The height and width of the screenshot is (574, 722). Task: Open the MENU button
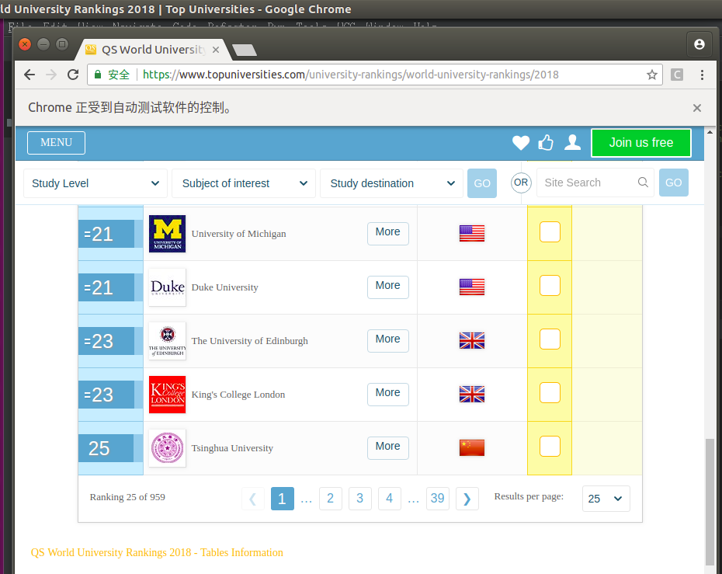click(56, 143)
